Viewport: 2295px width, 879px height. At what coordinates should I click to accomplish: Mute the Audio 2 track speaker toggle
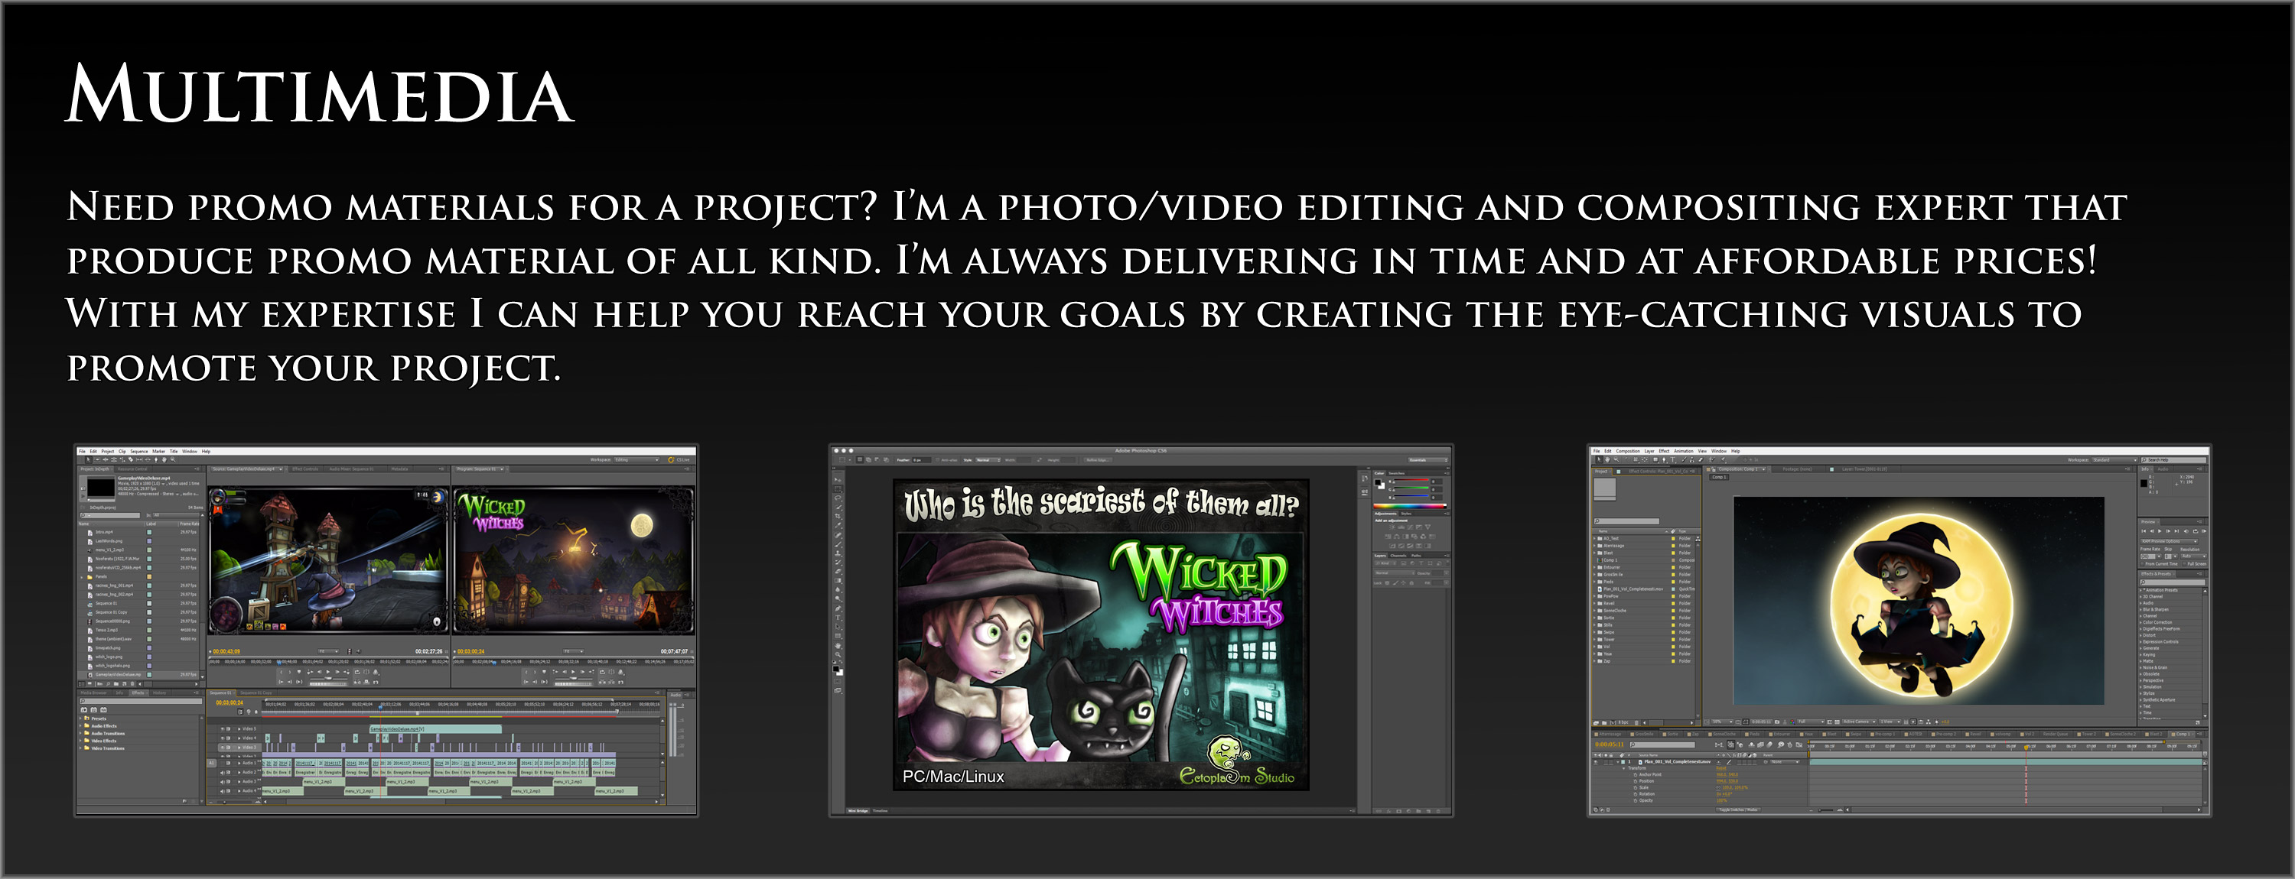point(223,773)
